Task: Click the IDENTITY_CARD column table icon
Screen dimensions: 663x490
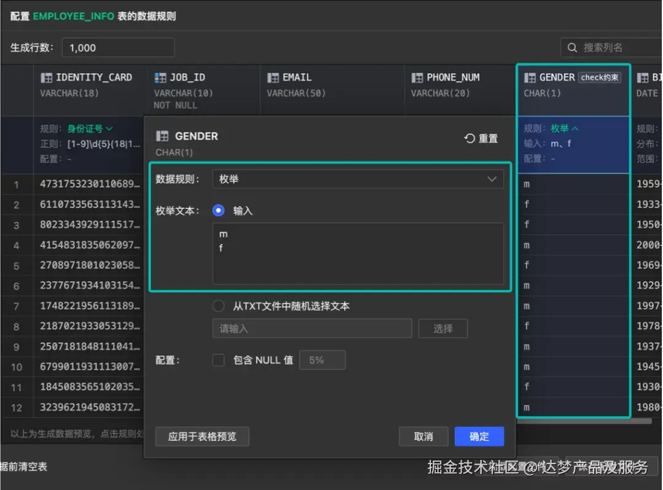Action: [x=46, y=77]
